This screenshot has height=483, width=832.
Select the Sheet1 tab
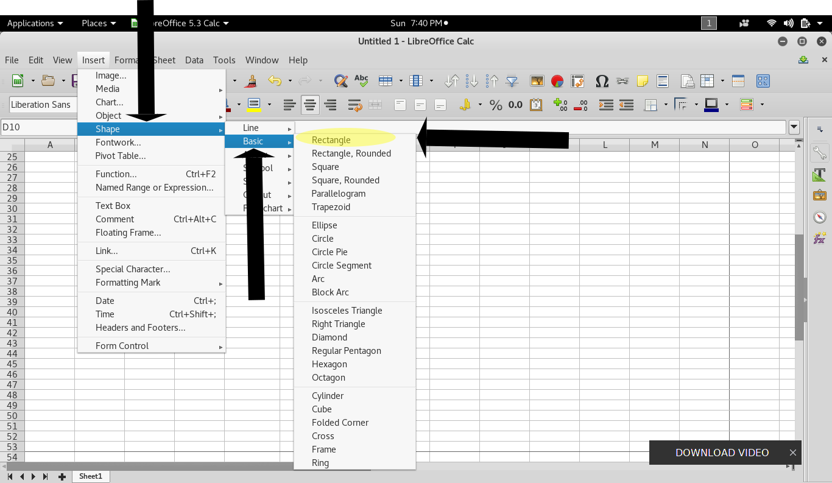point(91,476)
